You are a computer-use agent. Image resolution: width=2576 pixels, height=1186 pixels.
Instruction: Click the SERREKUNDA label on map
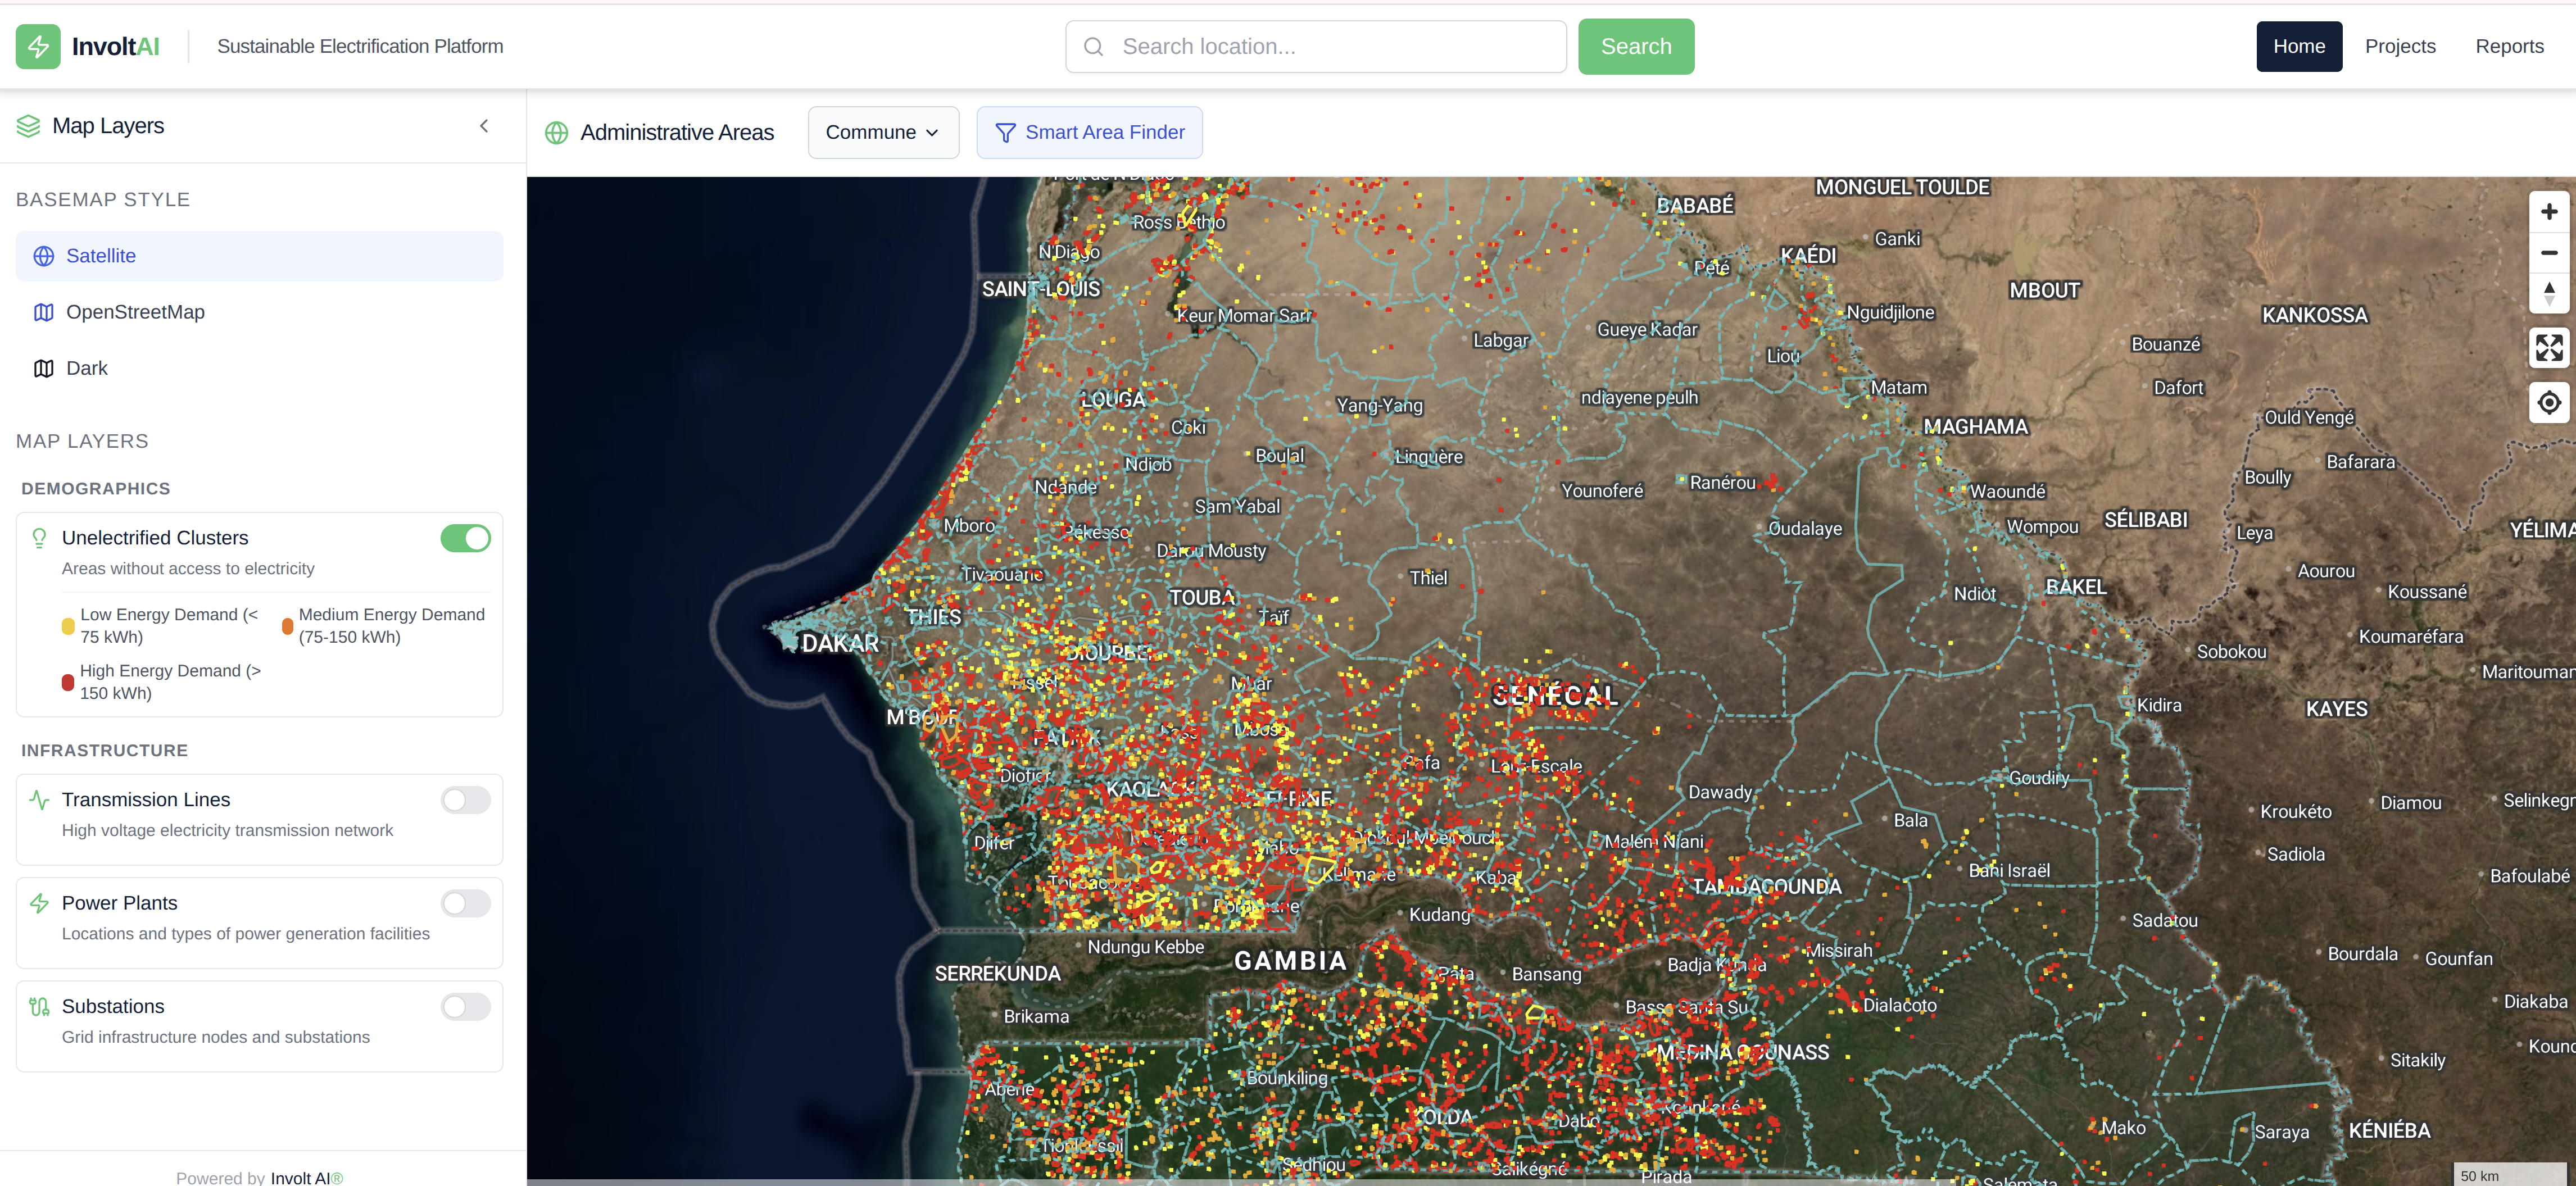pyautogui.click(x=997, y=974)
